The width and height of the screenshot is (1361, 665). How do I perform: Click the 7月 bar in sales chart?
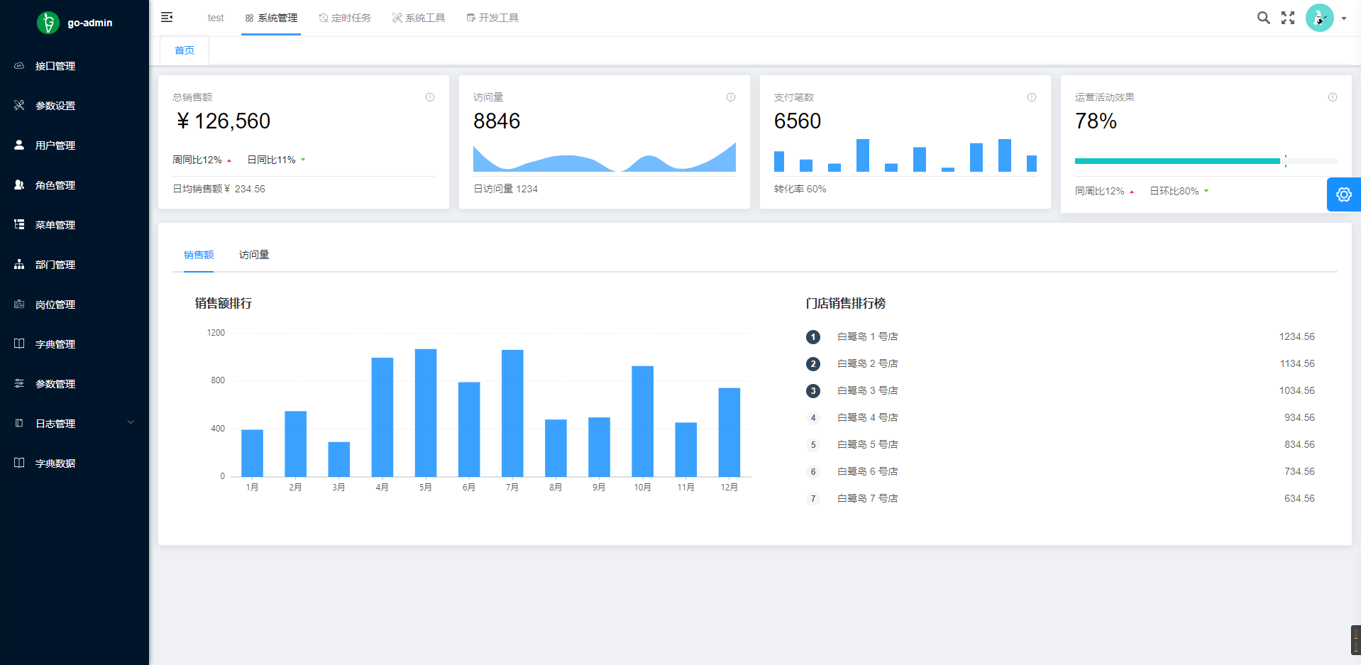coord(512,413)
